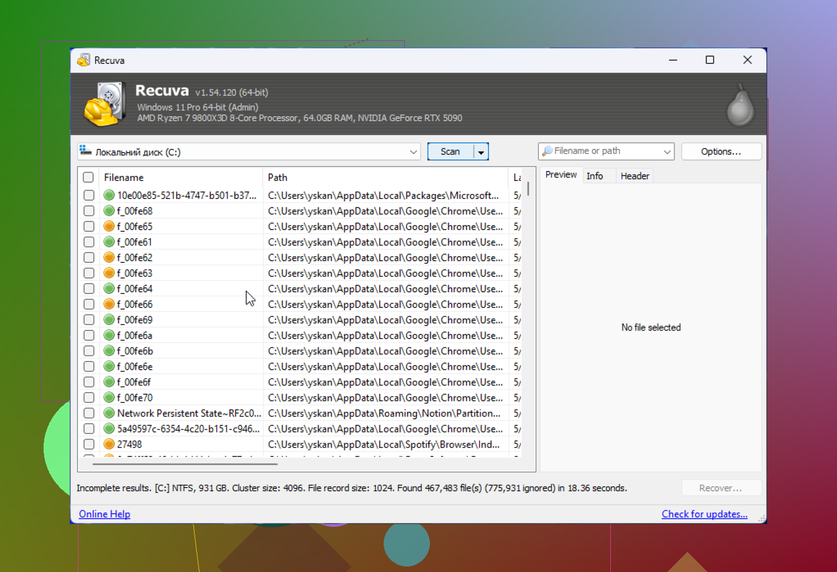The width and height of the screenshot is (837, 572).
Task: Click the horizontal scrollbar under the file list
Action: coord(185,464)
